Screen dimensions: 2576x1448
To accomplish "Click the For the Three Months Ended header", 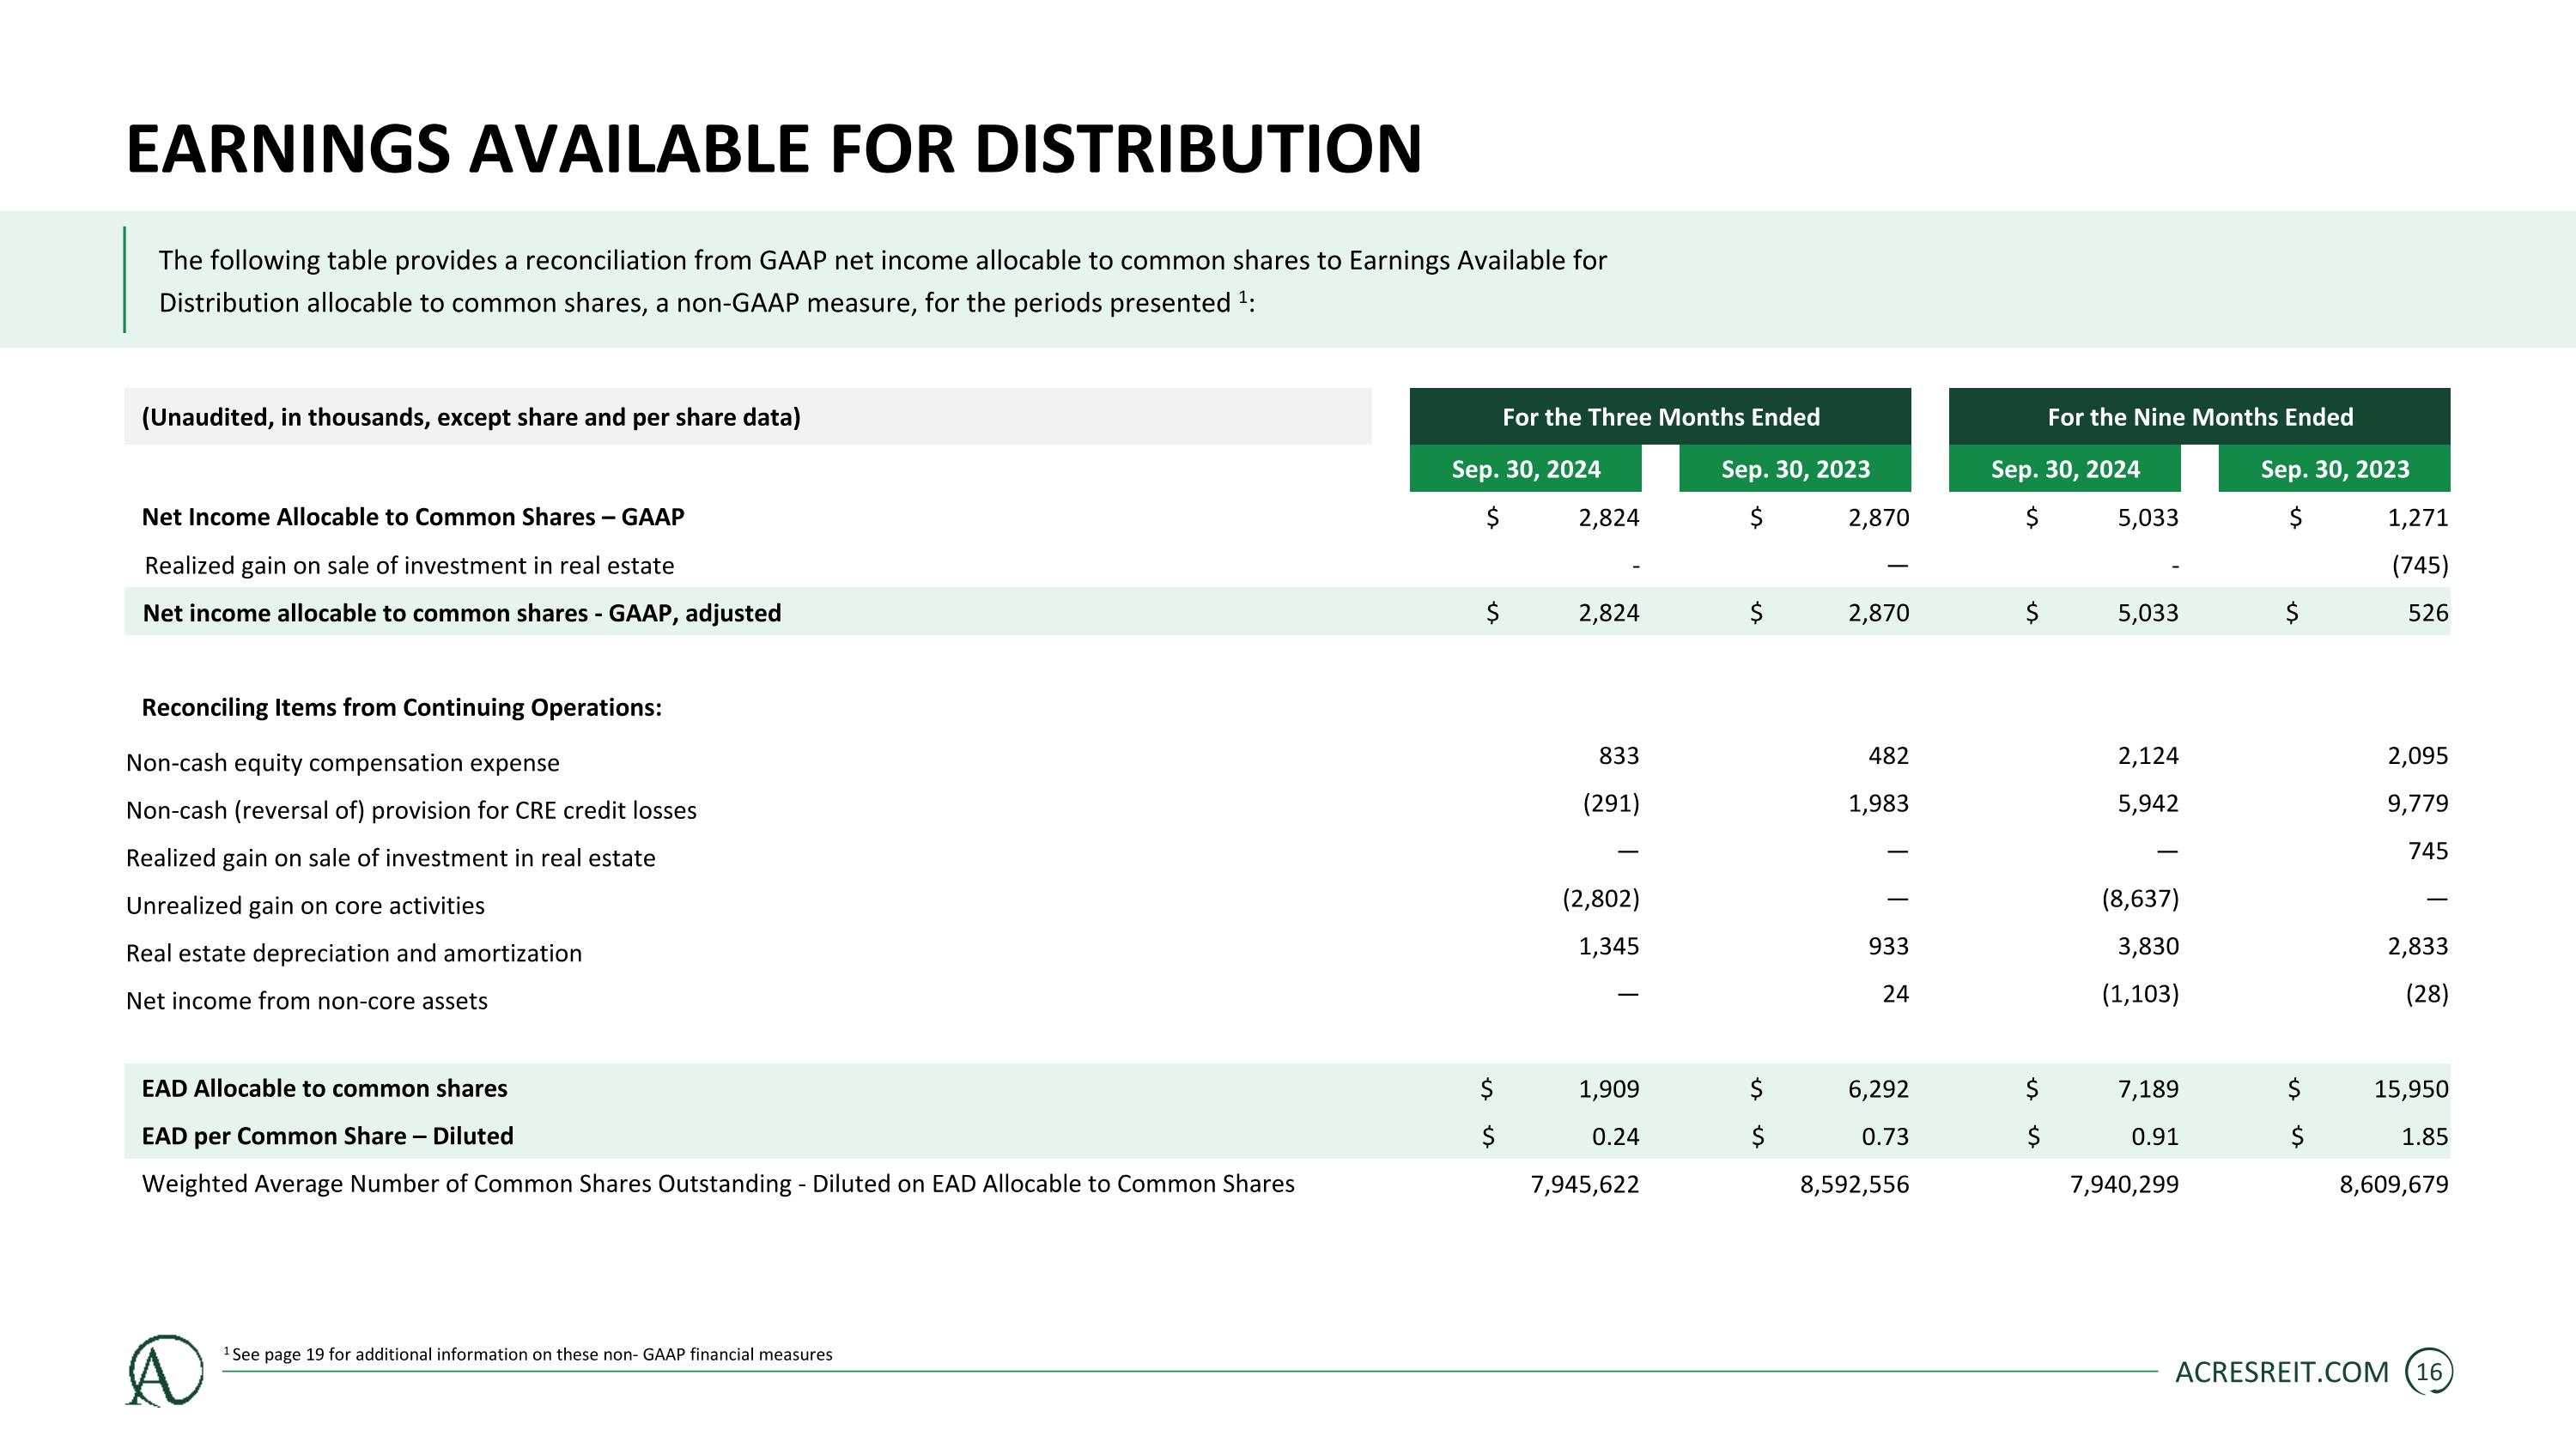I will tap(1660, 416).
